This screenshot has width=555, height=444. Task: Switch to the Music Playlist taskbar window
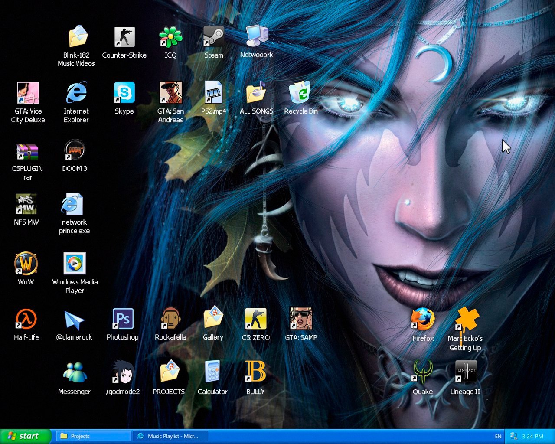(170, 436)
